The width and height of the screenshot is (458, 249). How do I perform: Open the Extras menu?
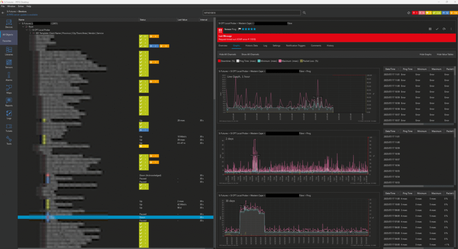(21, 7)
